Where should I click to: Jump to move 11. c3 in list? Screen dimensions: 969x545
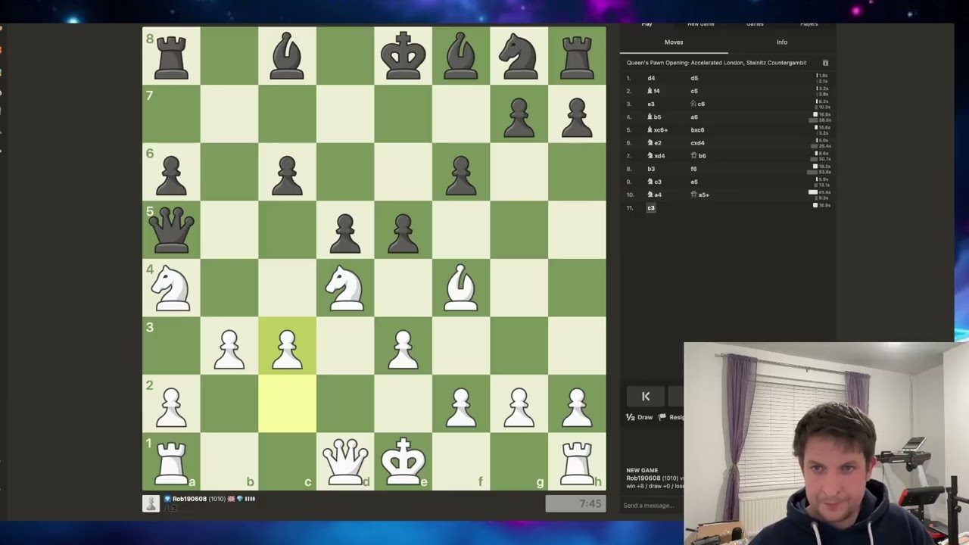(651, 207)
